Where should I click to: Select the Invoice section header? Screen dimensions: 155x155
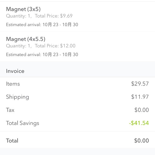tap(15, 71)
